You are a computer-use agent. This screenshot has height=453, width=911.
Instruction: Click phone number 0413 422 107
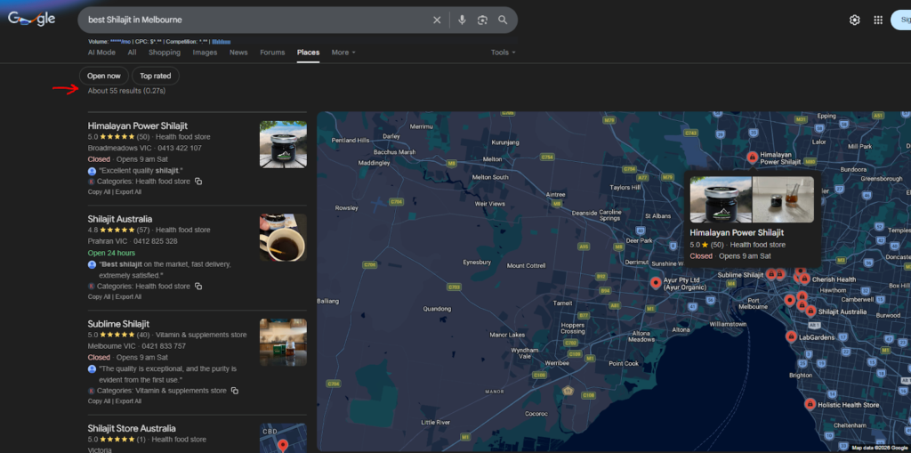[180, 148]
